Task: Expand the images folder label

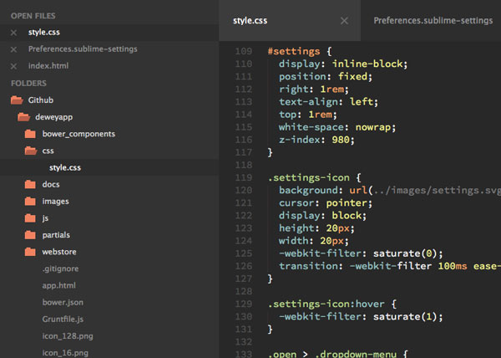Action: (56, 202)
